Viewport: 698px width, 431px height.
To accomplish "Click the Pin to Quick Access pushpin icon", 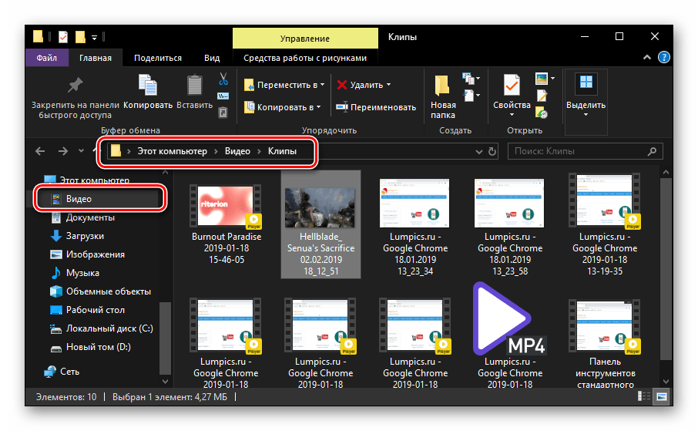I will (75, 86).
